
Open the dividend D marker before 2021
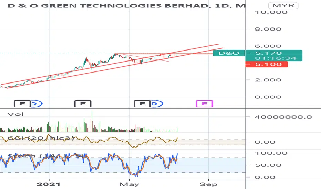point(37,104)
